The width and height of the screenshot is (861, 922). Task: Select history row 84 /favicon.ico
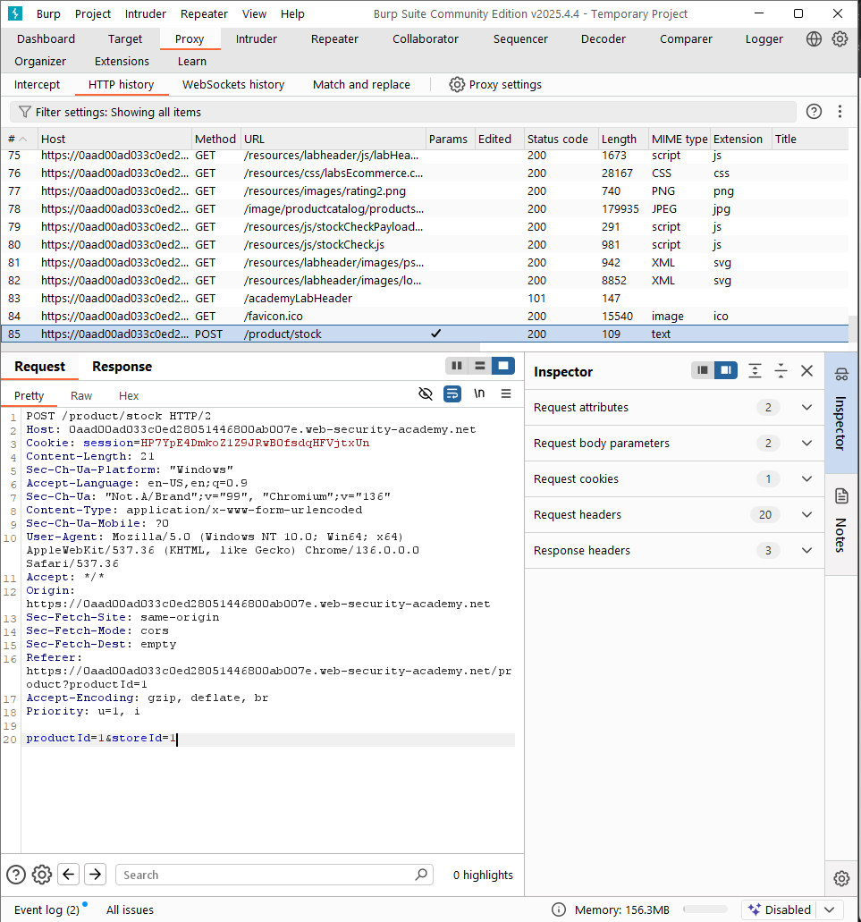coord(425,317)
